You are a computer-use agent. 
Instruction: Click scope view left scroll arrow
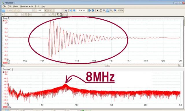coord(4,65)
